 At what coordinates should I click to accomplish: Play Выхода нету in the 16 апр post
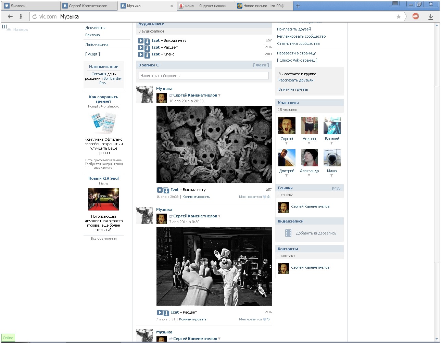pyautogui.click(x=160, y=190)
